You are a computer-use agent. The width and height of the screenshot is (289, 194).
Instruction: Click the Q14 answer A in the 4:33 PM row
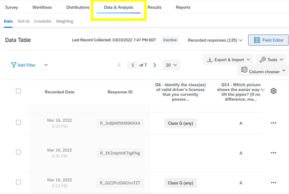coord(241,123)
